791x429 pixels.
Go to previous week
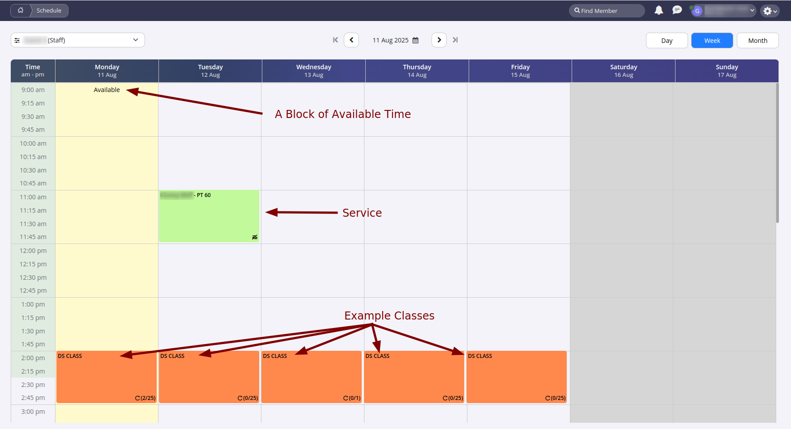click(351, 40)
